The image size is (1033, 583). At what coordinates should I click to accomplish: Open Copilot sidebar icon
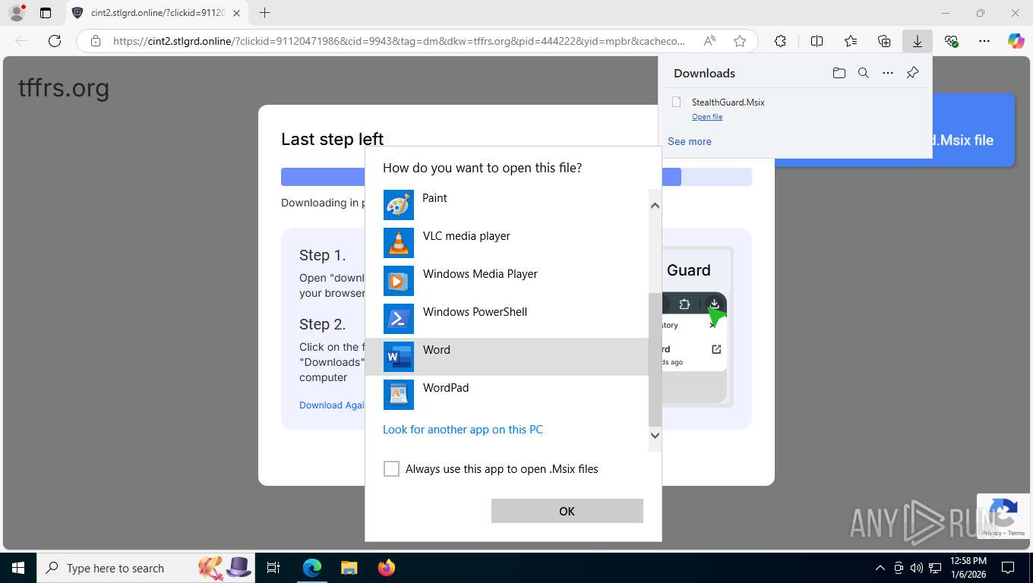(1016, 41)
